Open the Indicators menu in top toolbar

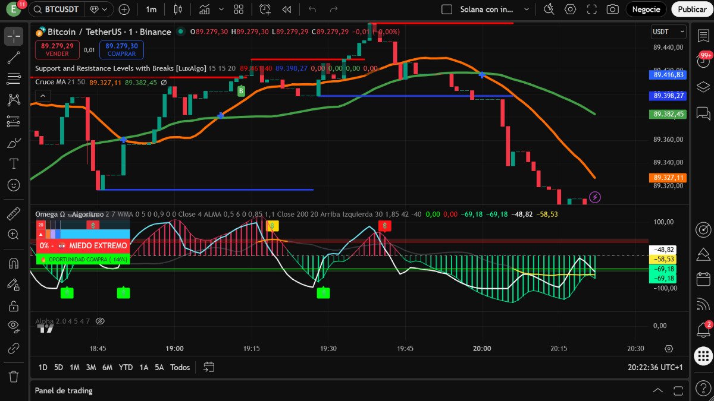(x=204, y=10)
